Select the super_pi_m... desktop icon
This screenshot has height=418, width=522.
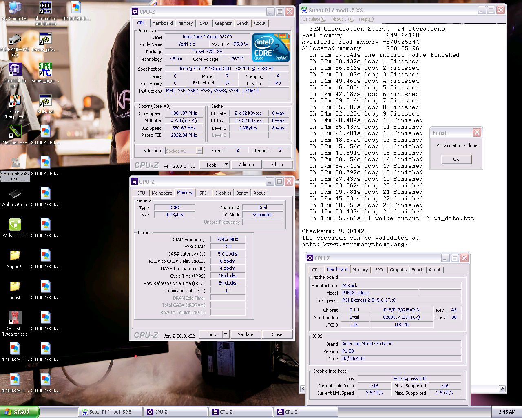tap(45, 73)
